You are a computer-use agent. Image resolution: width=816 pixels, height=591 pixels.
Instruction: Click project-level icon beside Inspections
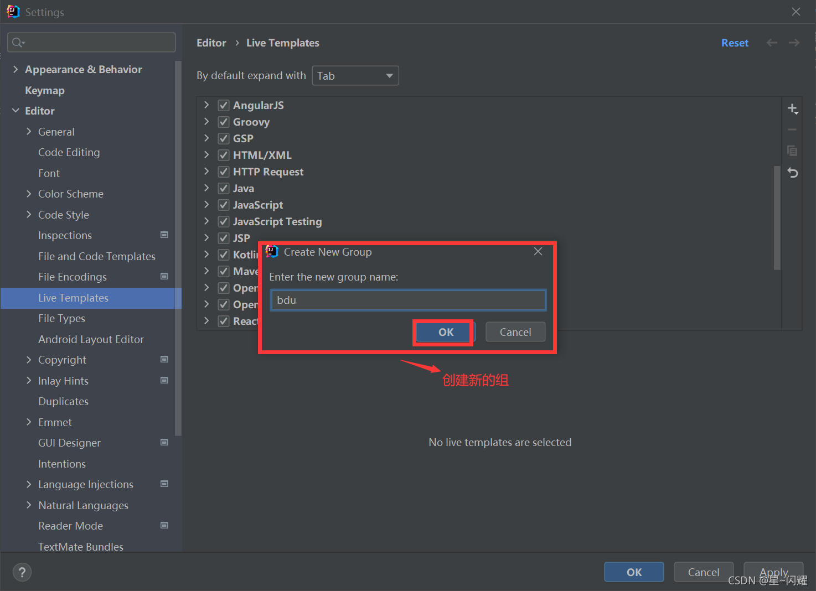[164, 235]
